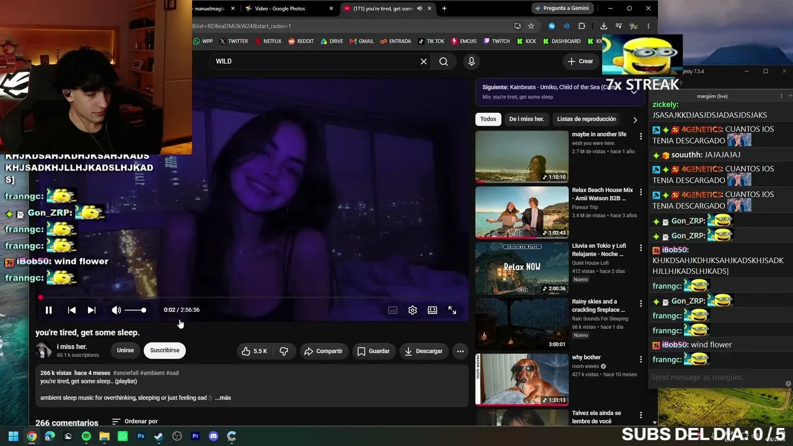Open the 'maybe in another life' thumbnail
The height and width of the screenshot is (446, 793).
[x=522, y=157]
